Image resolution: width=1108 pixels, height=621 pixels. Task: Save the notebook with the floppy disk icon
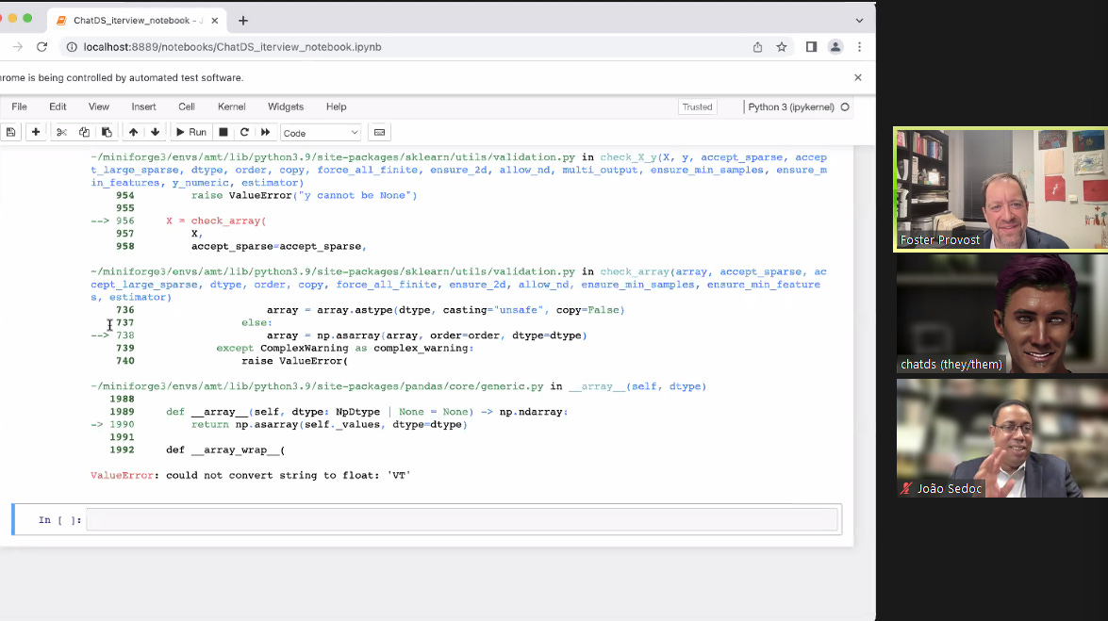pyautogui.click(x=10, y=133)
